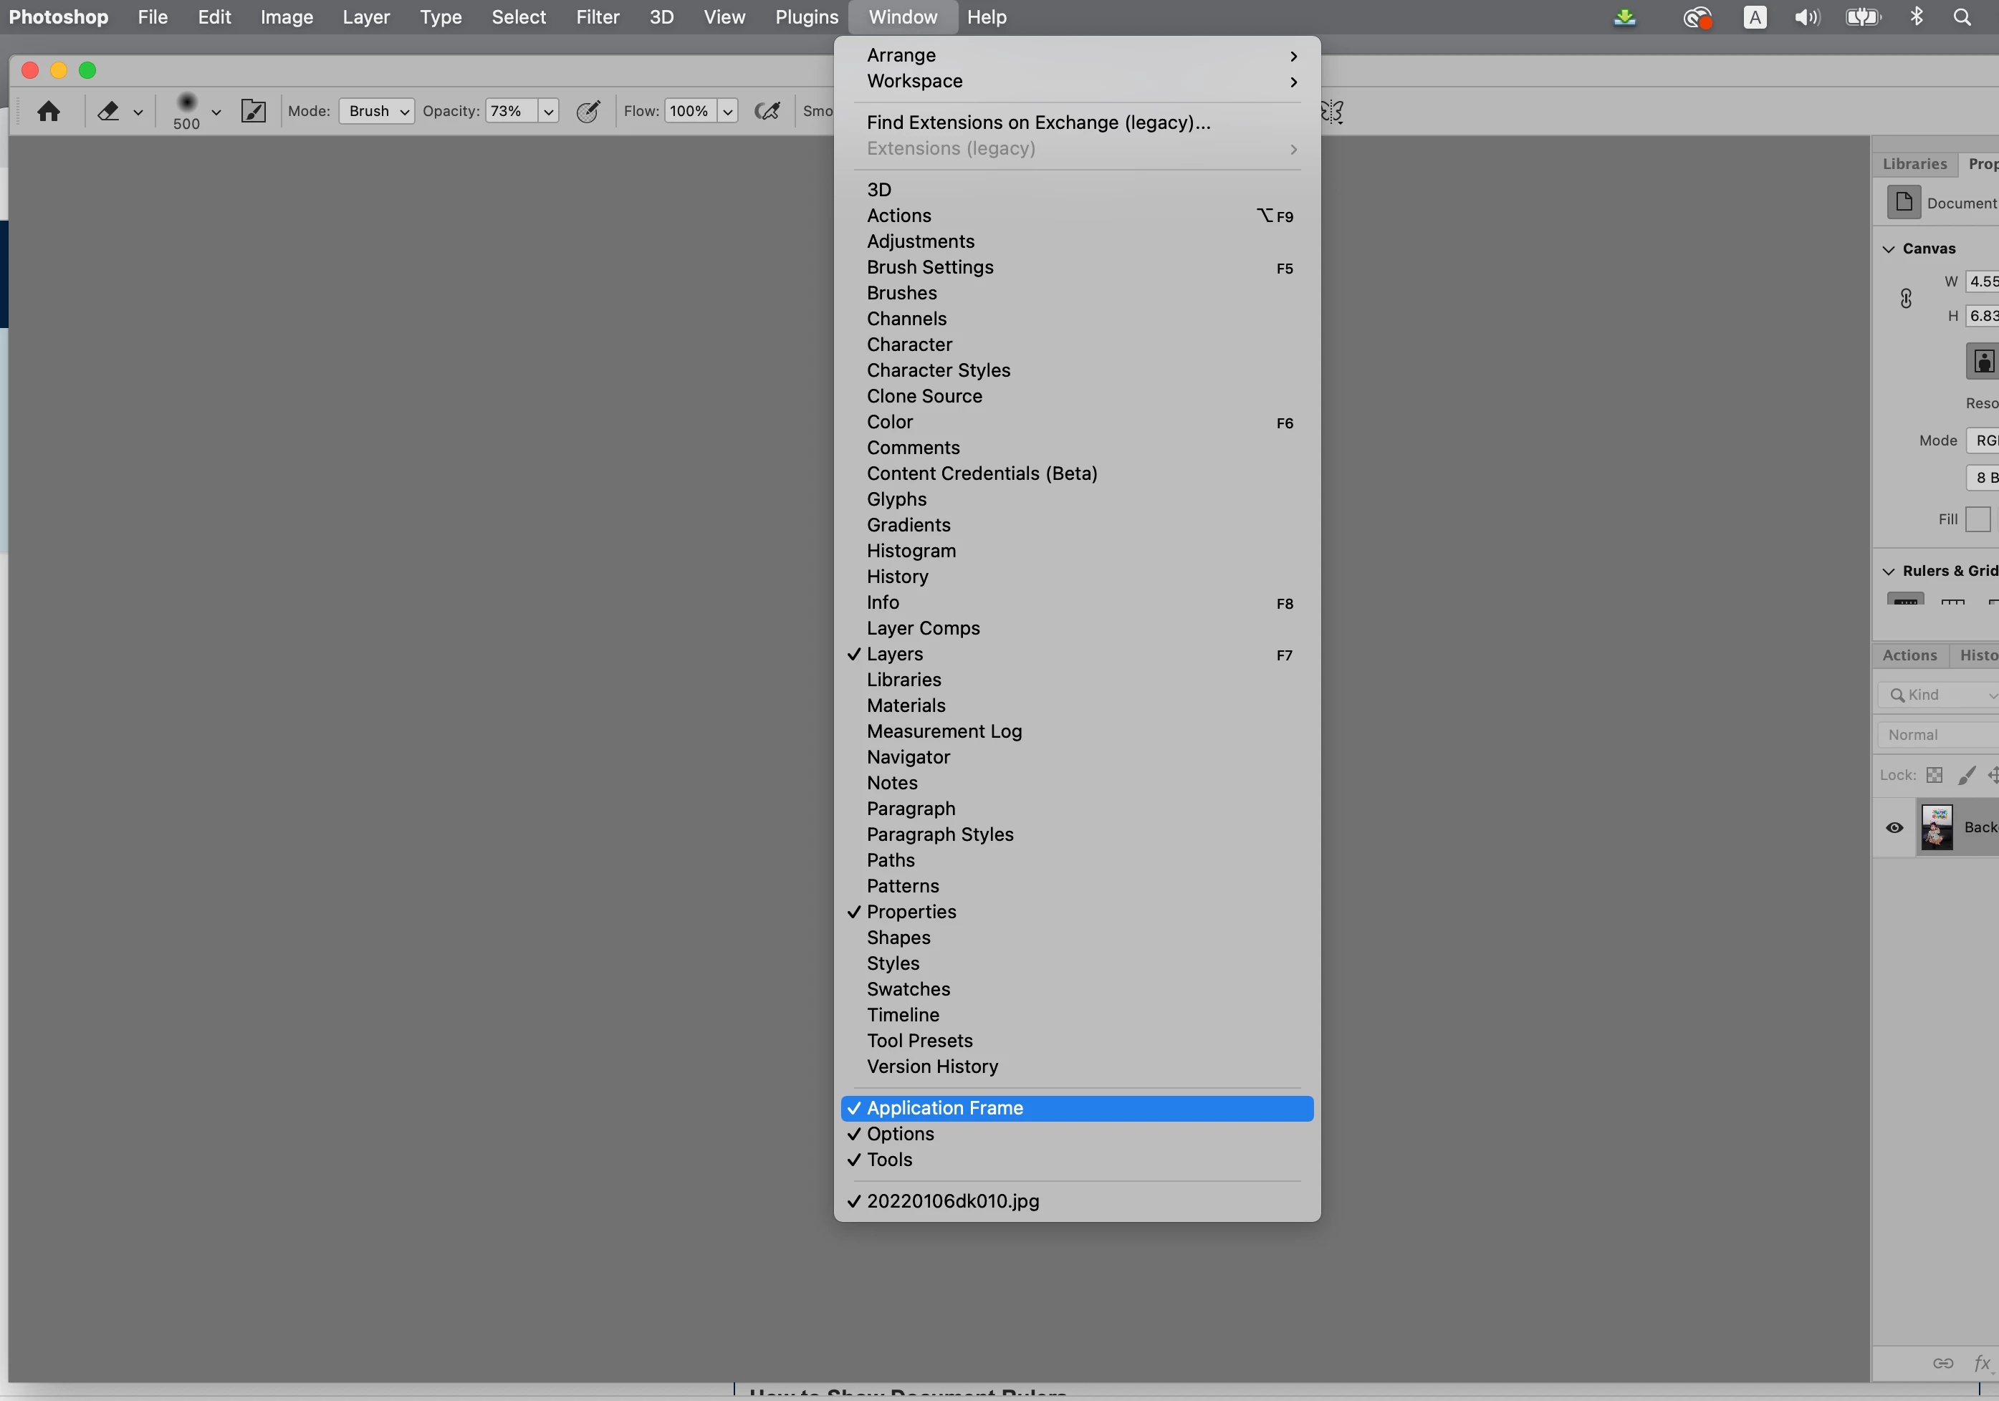The height and width of the screenshot is (1401, 1999).
Task: Select portrait orientation canvas icon
Action: 1983,361
